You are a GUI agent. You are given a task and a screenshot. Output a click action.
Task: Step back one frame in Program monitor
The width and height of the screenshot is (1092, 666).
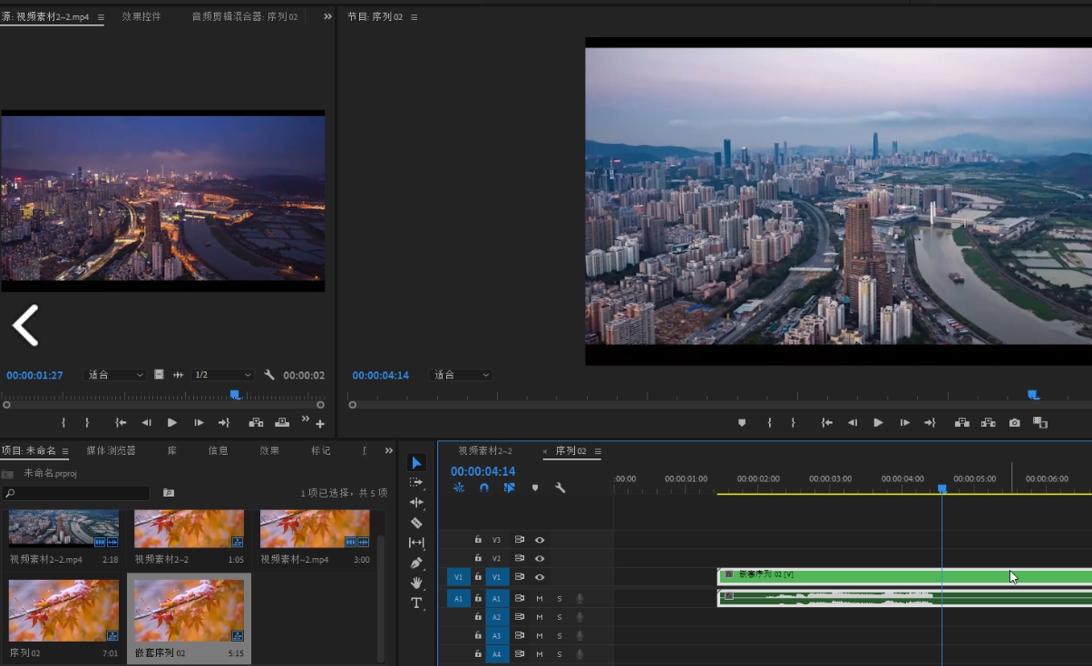click(853, 422)
